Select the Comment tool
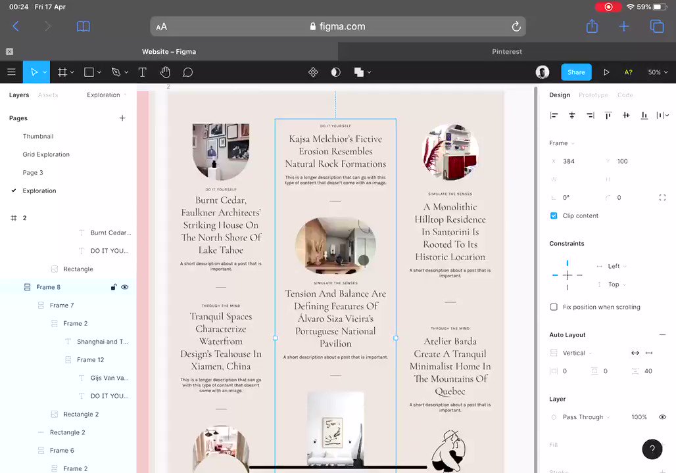Screen dimensions: 676x473 [x=187, y=72]
